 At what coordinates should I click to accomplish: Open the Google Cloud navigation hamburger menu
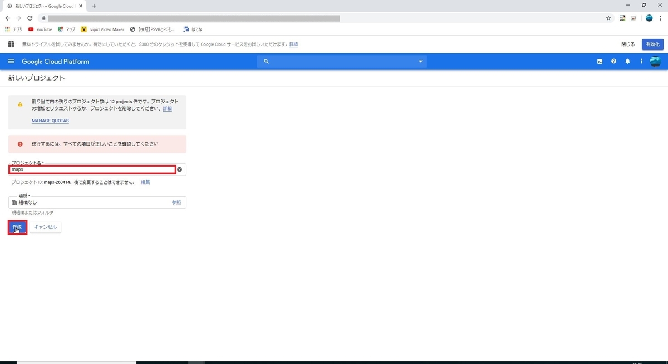pyautogui.click(x=11, y=62)
